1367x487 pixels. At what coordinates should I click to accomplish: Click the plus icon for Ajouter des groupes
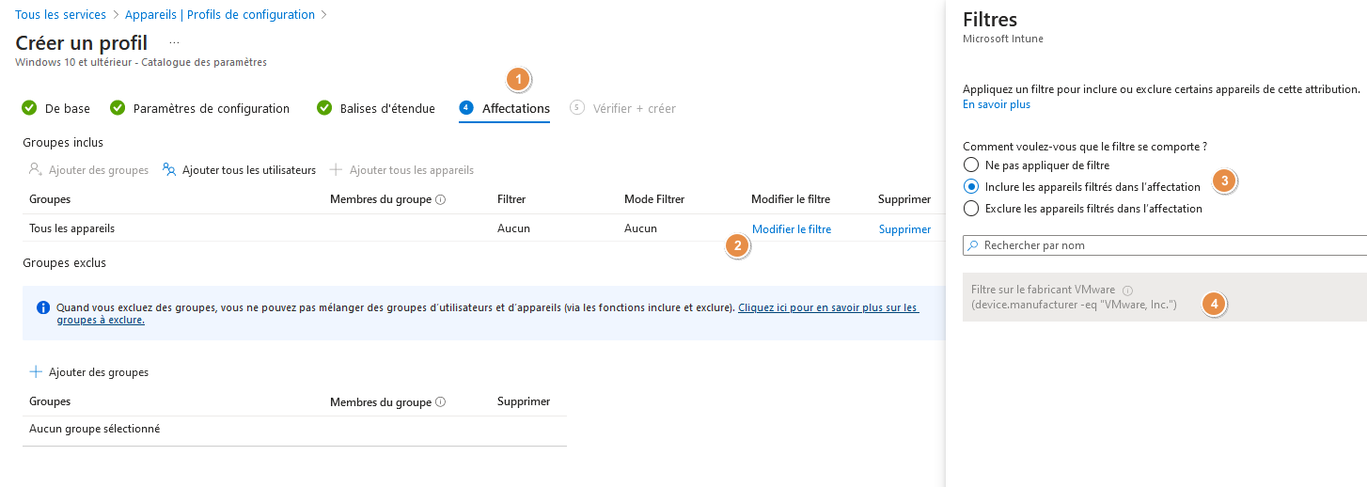pyautogui.click(x=36, y=372)
